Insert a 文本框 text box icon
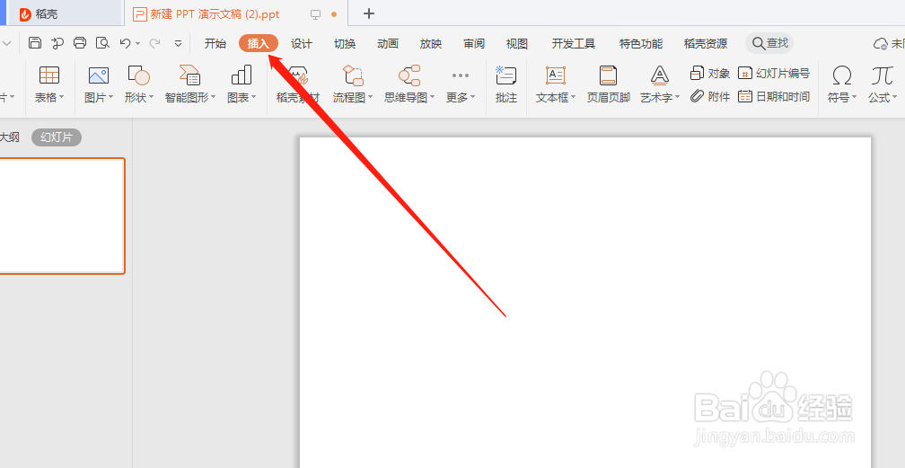 click(555, 75)
